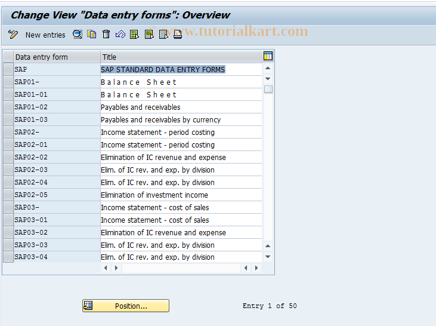Toggle row selector for SAP02-01 row
The height and width of the screenshot is (326, 436).
(x=8, y=144)
